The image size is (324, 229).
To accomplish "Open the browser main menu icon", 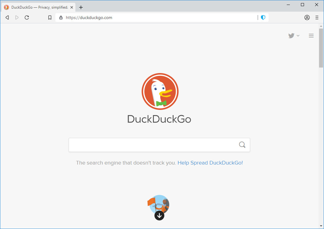I will point(317,17).
